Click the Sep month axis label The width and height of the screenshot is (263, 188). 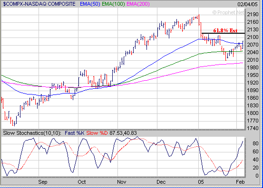pyautogui.click(x=43, y=182)
